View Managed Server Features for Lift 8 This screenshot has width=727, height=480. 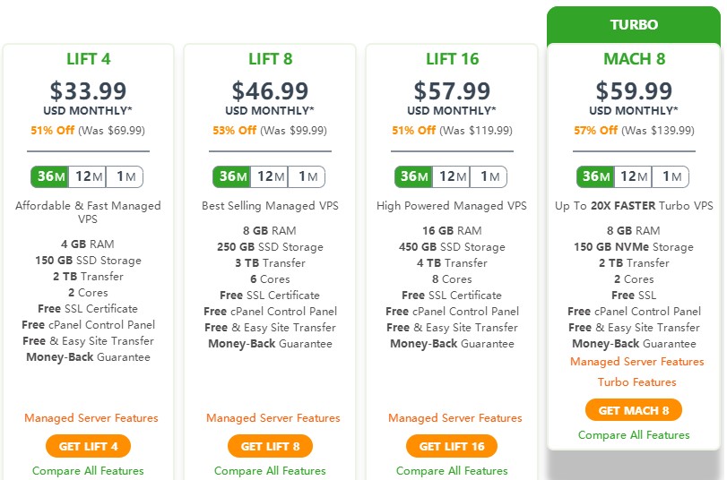coord(273,418)
